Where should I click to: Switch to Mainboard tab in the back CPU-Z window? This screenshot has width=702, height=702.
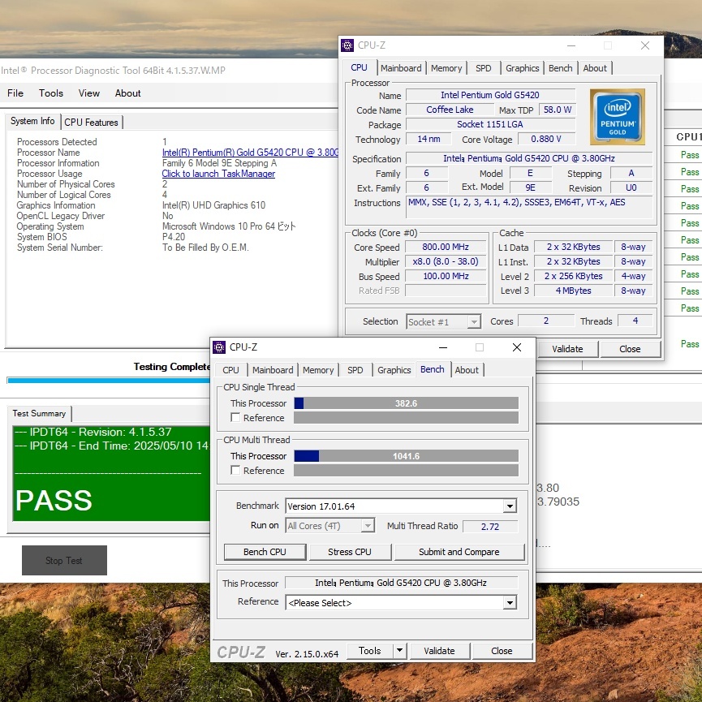click(x=401, y=68)
